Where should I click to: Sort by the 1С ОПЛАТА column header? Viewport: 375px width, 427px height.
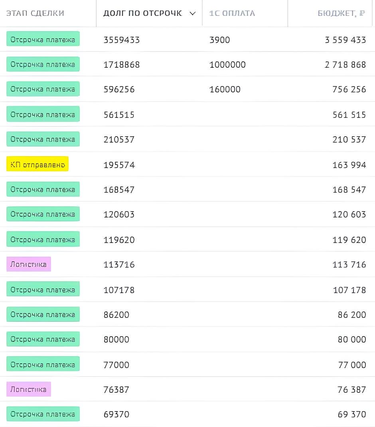click(x=232, y=13)
